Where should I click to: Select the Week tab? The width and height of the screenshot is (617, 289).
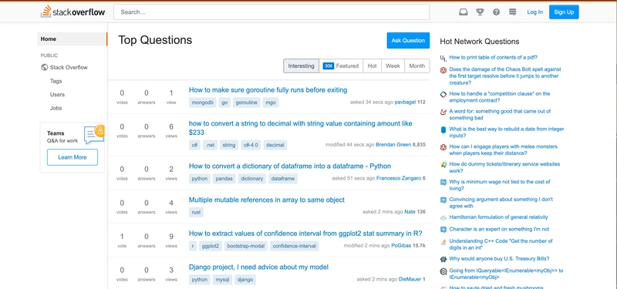click(393, 66)
